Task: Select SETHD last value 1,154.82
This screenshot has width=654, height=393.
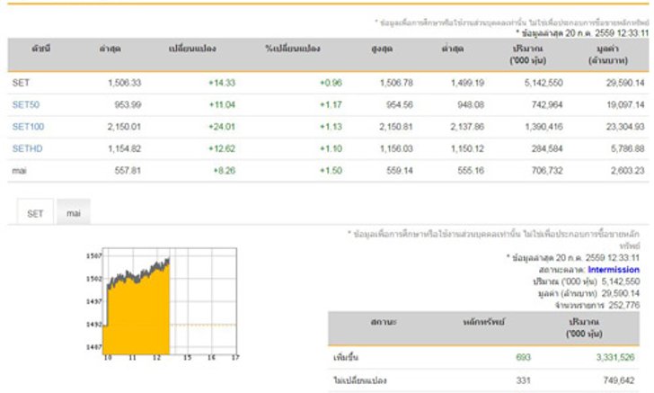Action: pos(124,148)
